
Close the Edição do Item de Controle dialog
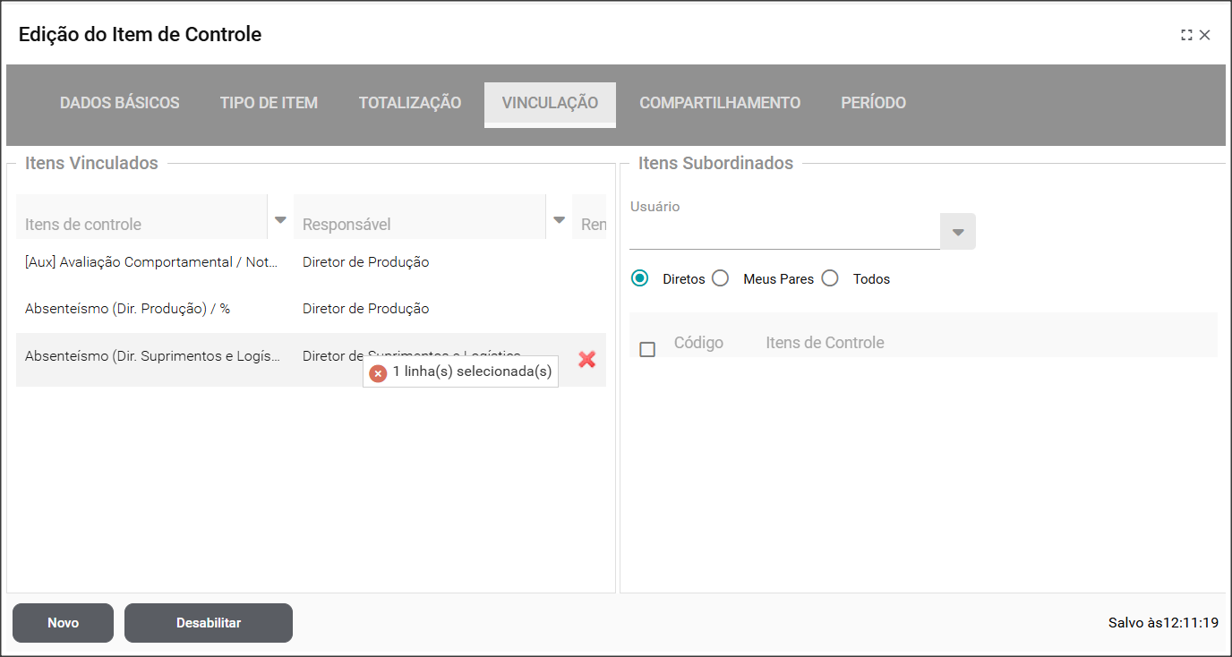tap(1205, 35)
